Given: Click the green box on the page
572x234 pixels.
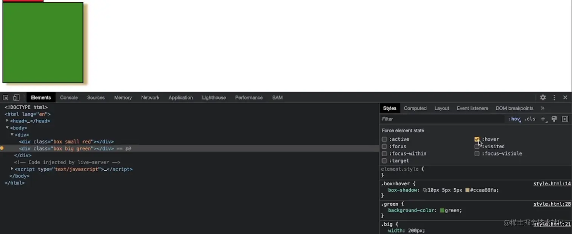Looking at the screenshot, I should point(43,43).
